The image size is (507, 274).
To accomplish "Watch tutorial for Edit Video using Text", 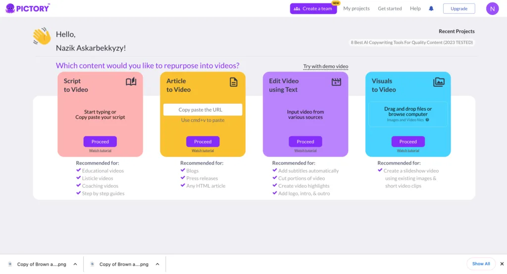I will pyautogui.click(x=305, y=151).
